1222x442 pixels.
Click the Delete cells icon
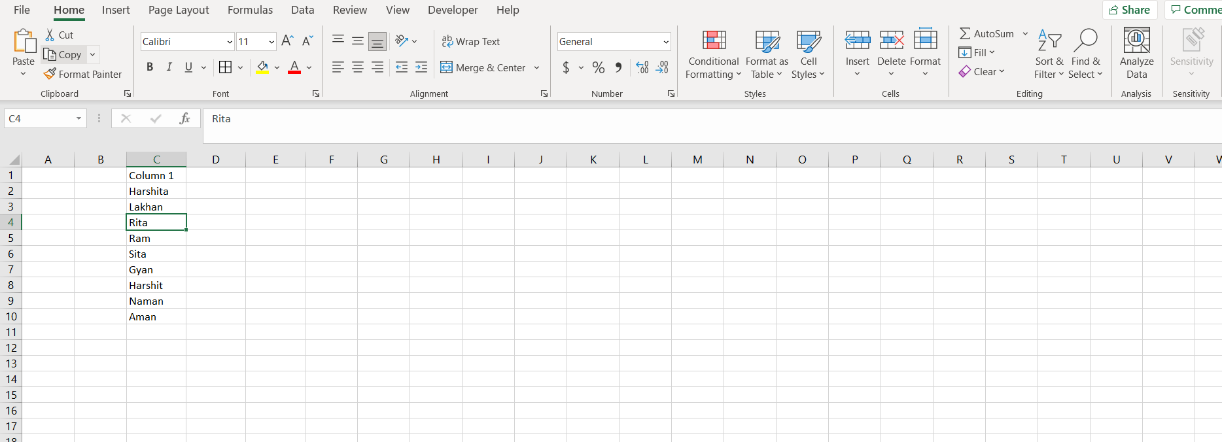(891, 41)
